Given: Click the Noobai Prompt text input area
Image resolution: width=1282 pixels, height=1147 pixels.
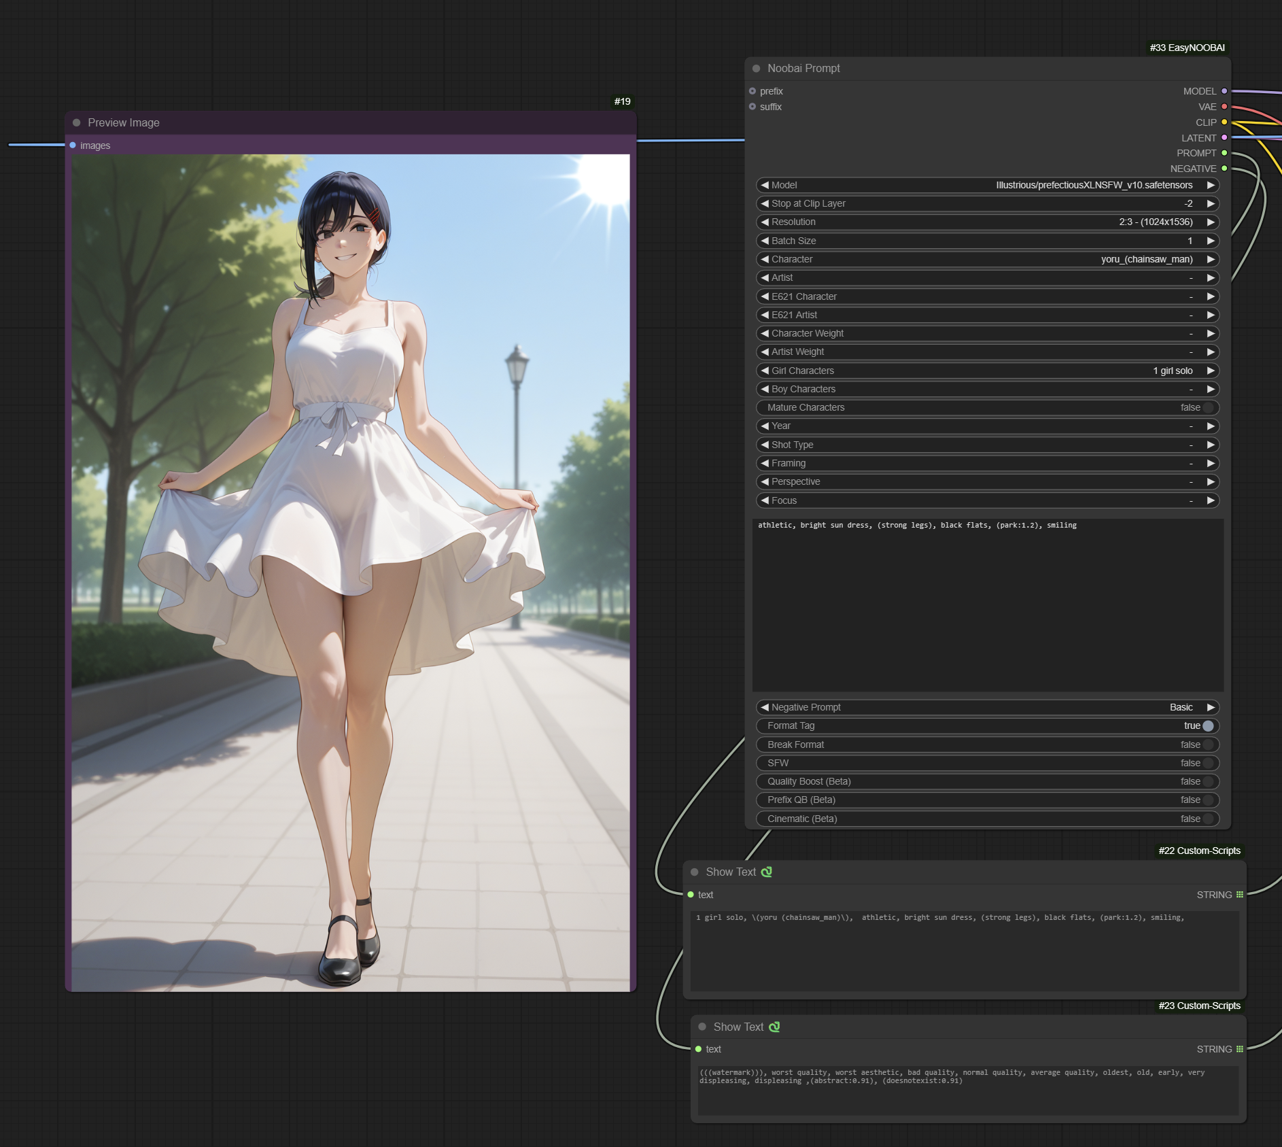Looking at the screenshot, I should coord(987,605).
